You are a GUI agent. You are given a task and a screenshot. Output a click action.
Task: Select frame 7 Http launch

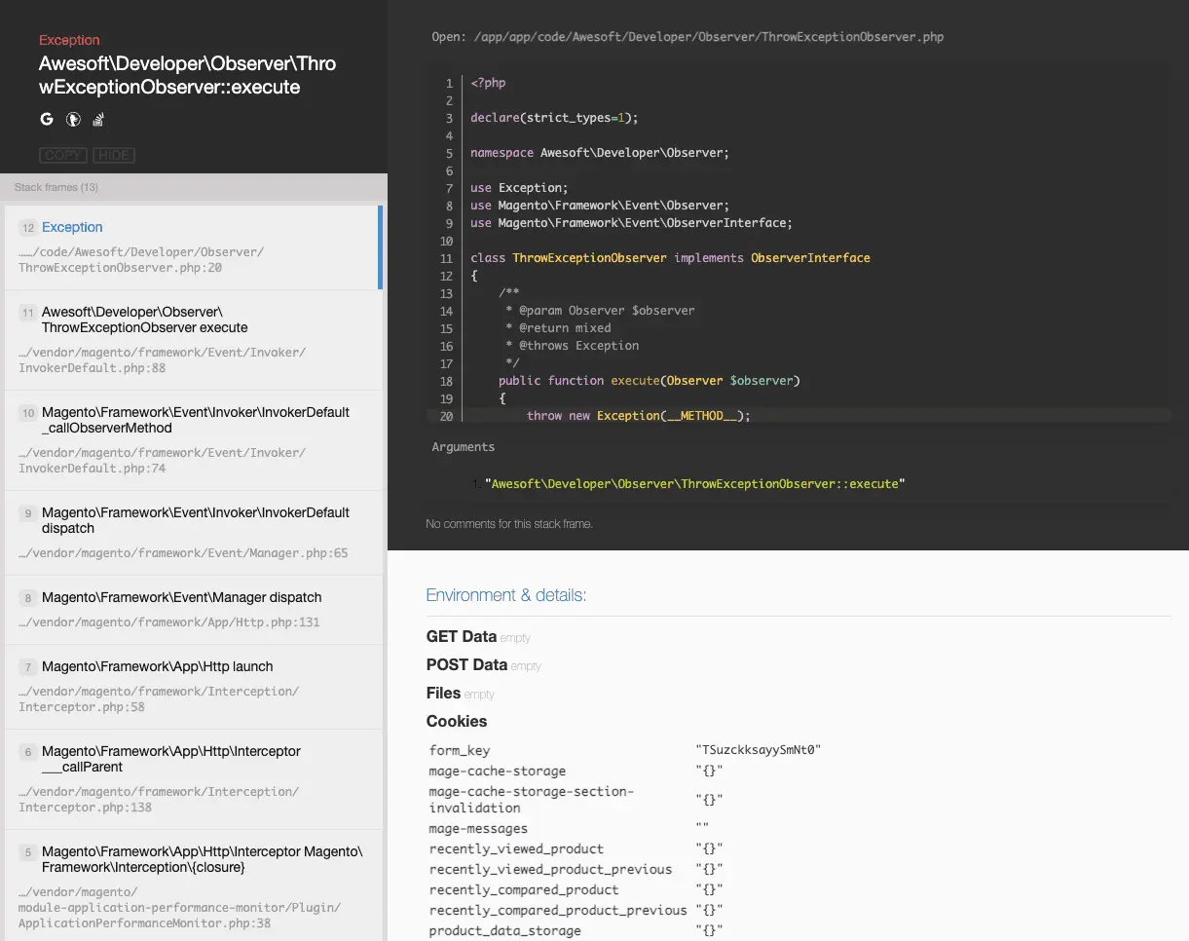(157, 666)
